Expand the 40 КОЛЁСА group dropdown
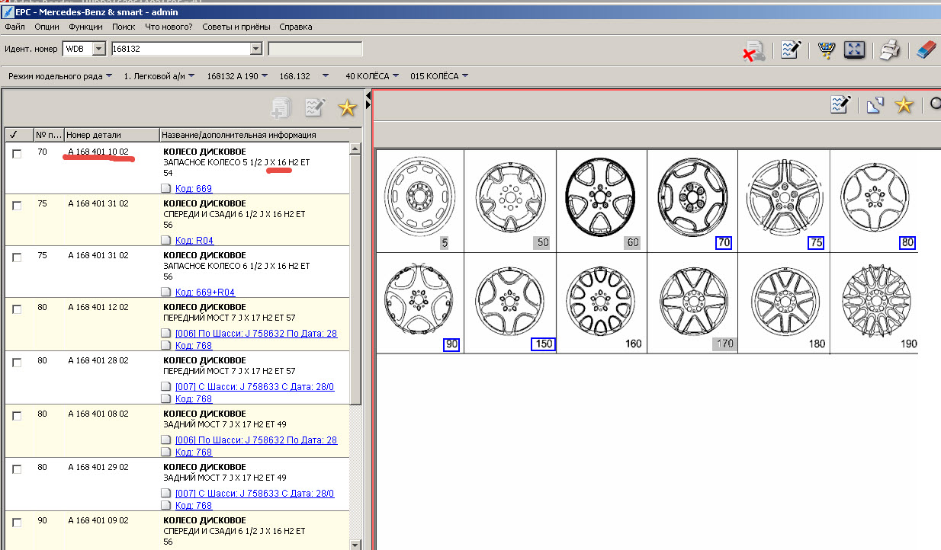The width and height of the screenshot is (941, 550). pyautogui.click(x=397, y=76)
